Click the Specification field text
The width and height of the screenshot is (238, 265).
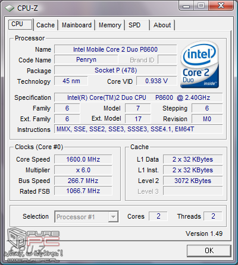[x=139, y=97]
